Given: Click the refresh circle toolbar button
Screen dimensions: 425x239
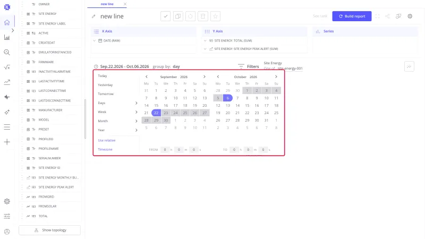Looking at the screenshot, I should pyautogui.click(x=190, y=16).
